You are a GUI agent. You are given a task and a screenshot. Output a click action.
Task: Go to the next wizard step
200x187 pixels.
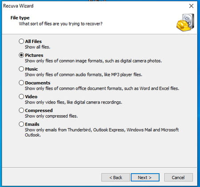(x=145, y=177)
